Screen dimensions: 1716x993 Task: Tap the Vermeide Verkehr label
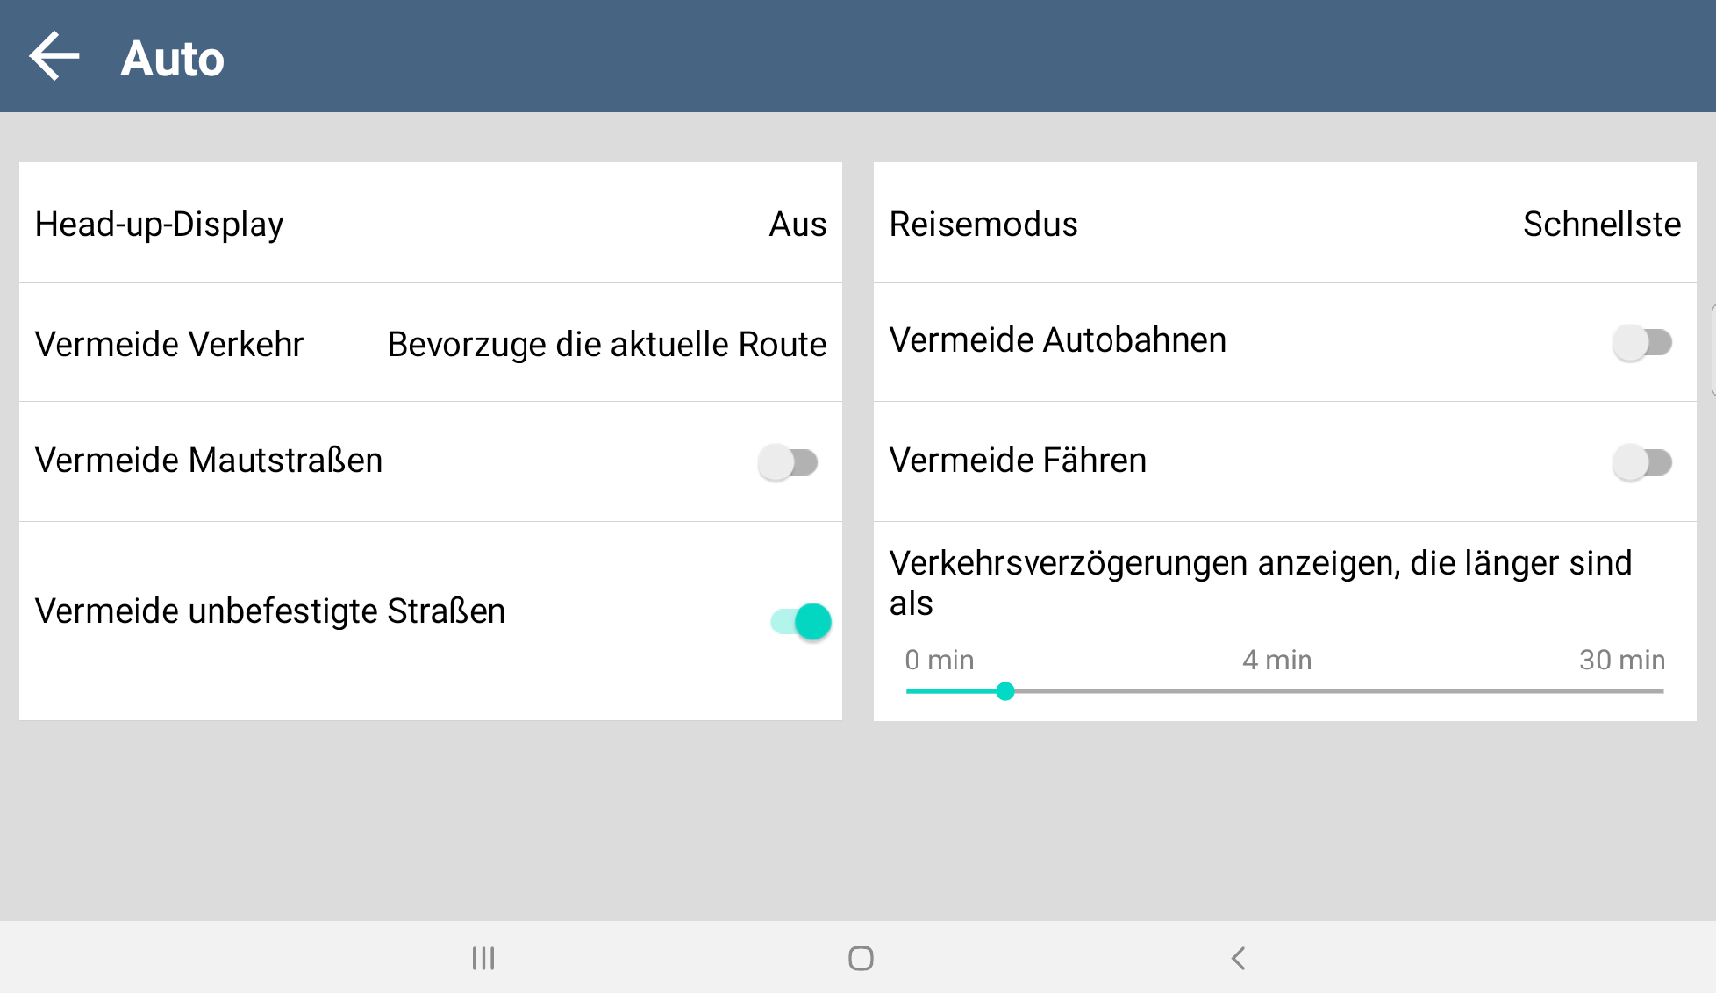(x=170, y=344)
